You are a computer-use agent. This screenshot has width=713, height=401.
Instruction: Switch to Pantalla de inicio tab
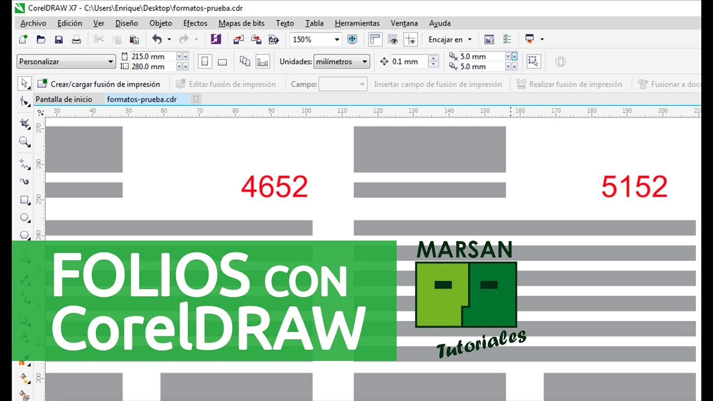64,99
